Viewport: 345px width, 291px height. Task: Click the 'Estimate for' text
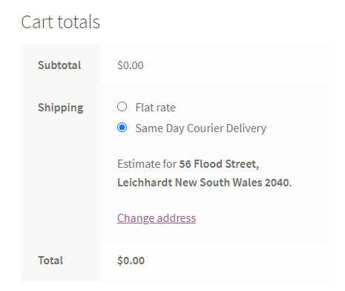tap(147, 164)
